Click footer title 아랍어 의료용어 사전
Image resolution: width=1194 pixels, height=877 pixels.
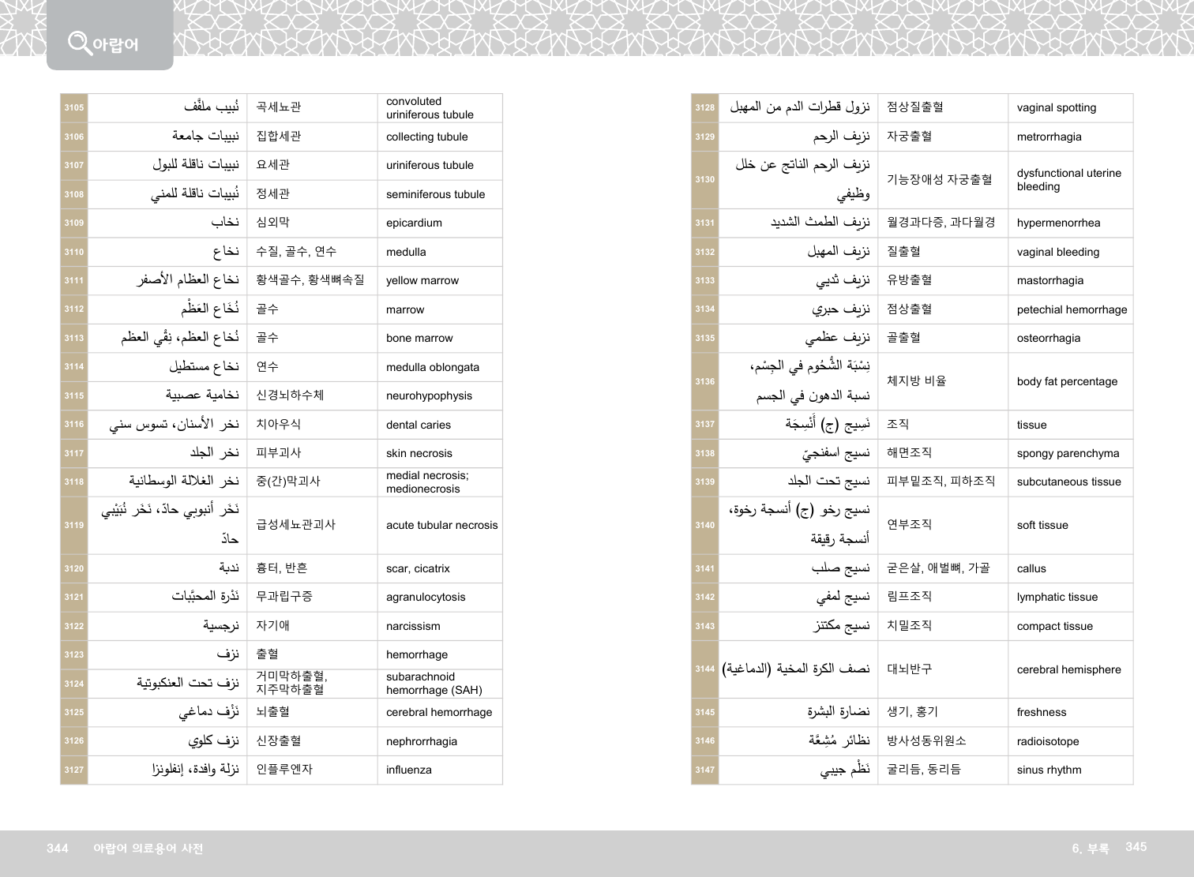click(x=148, y=849)
